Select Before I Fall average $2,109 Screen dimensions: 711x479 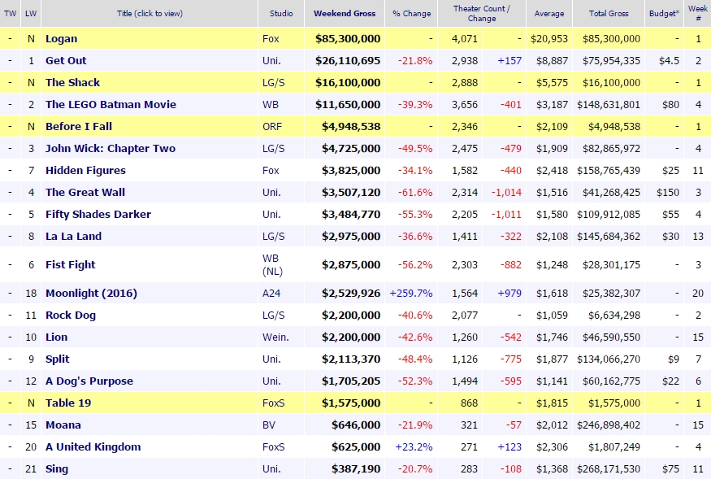pos(552,126)
